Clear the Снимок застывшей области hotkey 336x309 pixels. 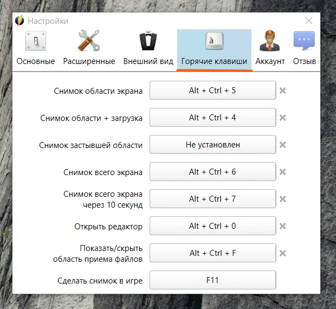click(x=282, y=145)
